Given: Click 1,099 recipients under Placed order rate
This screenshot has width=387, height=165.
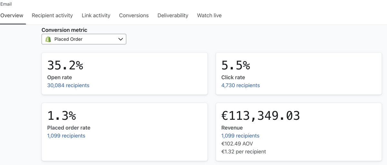Looking at the screenshot, I should pos(66,136).
